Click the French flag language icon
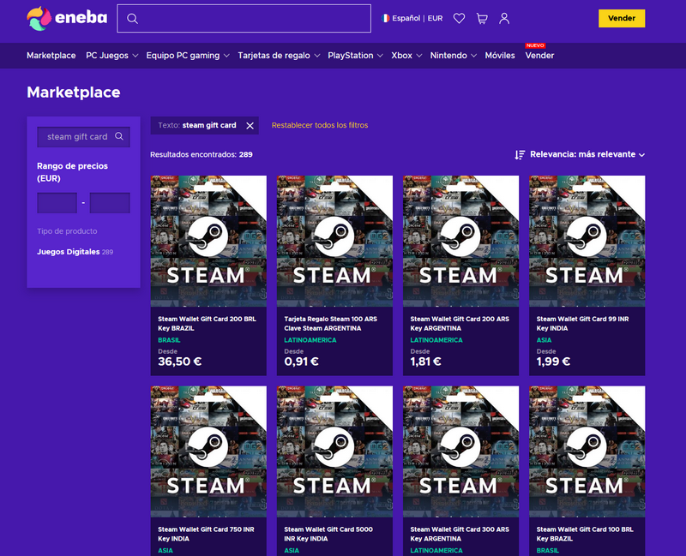The width and height of the screenshot is (686, 556). pos(385,18)
